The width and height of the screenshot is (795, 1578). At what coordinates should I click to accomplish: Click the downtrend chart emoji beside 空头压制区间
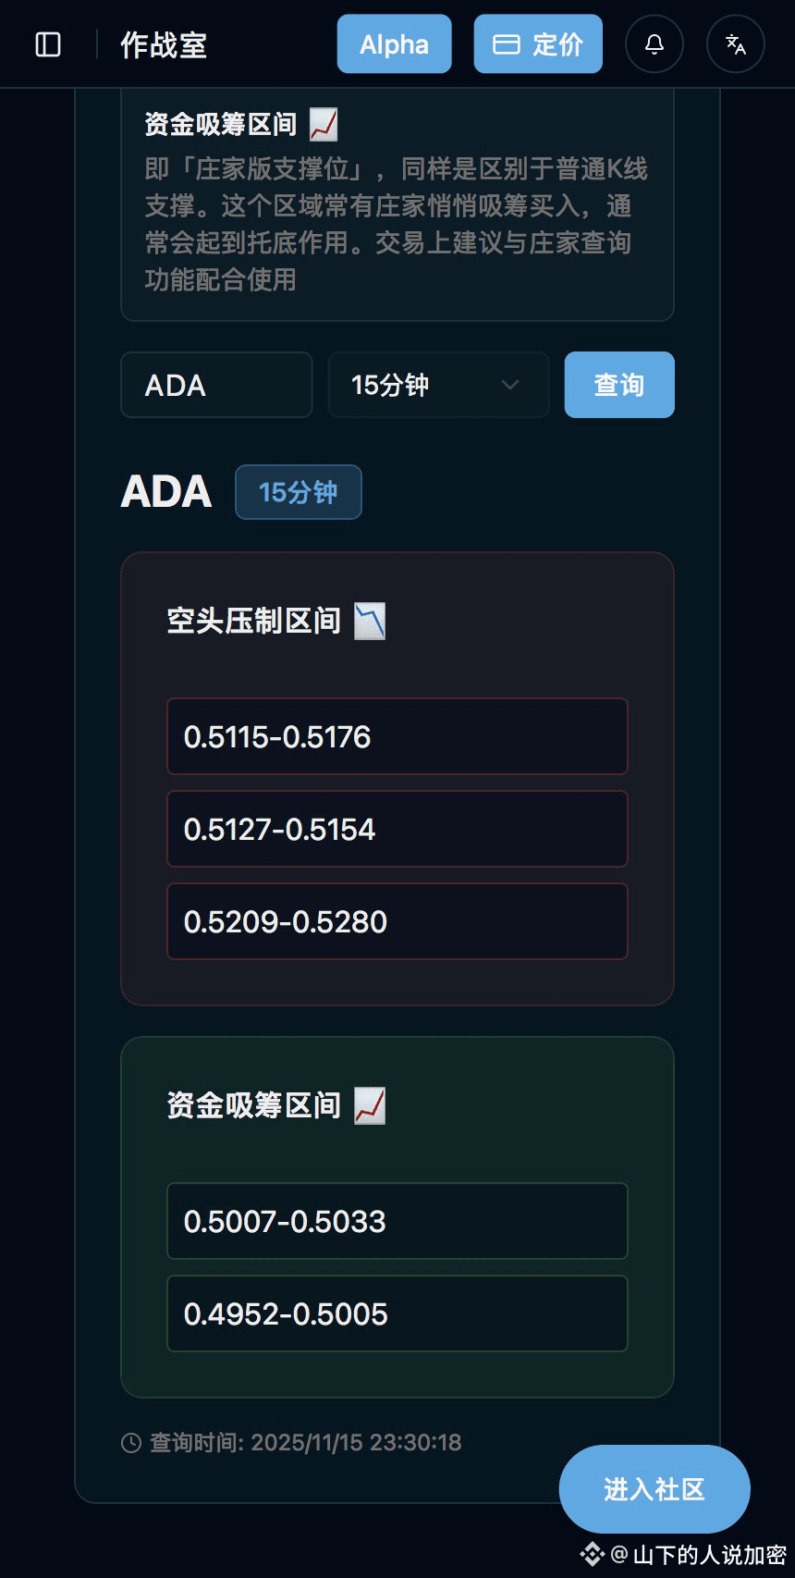370,621
